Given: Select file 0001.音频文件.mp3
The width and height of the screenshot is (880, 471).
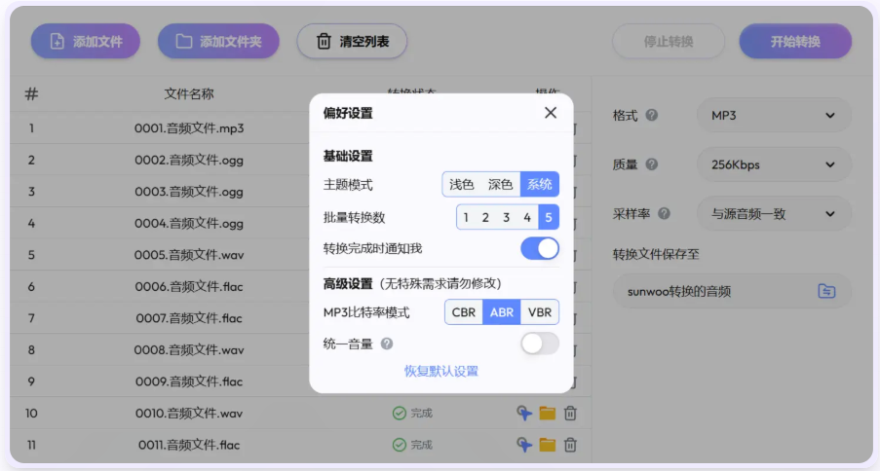Looking at the screenshot, I should [189, 128].
